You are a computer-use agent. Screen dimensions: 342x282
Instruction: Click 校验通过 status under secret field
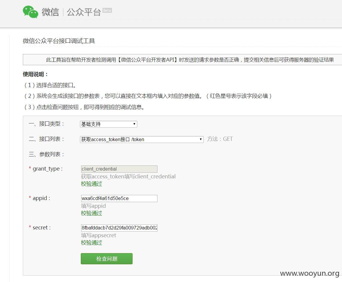[x=91, y=243]
